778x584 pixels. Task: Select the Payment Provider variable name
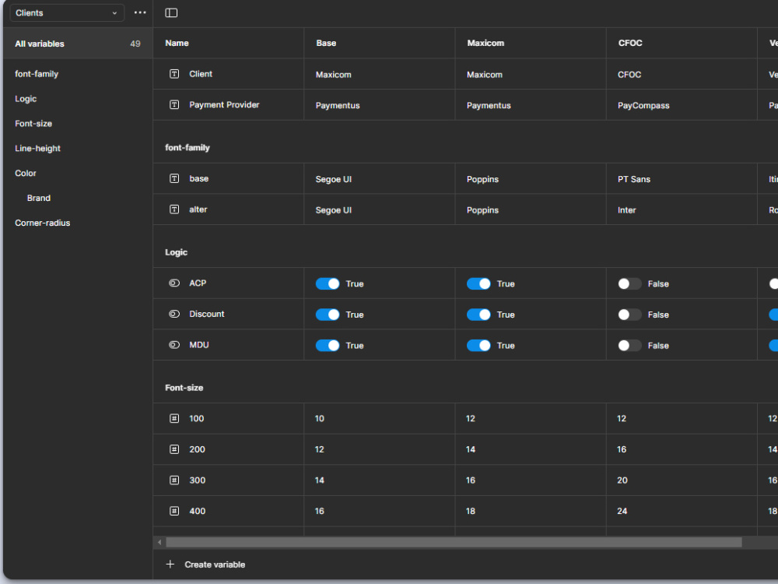(224, 105)
